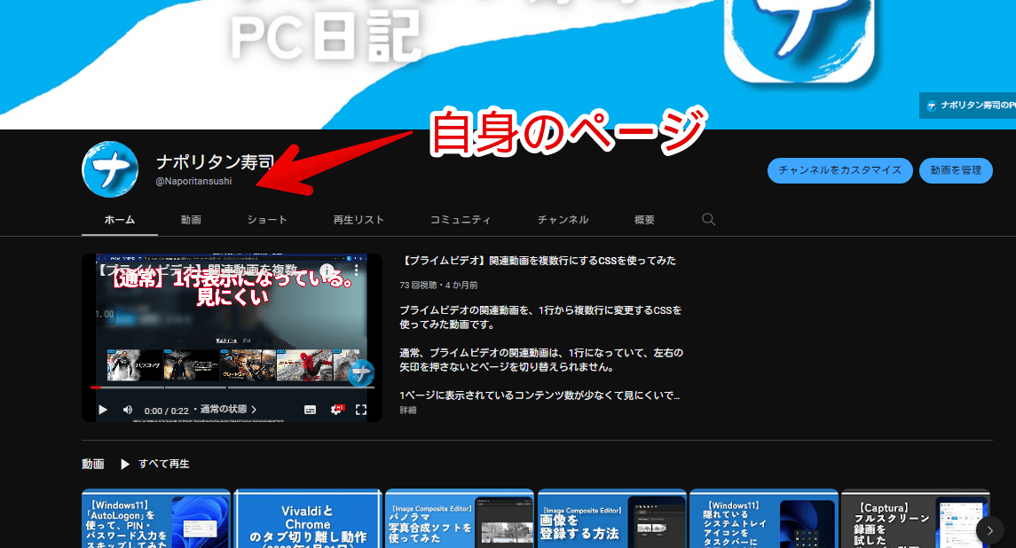This screenshot has height=548, width=1016.
Task: Click the channel watermark in the video player
Action: (360, 372)
